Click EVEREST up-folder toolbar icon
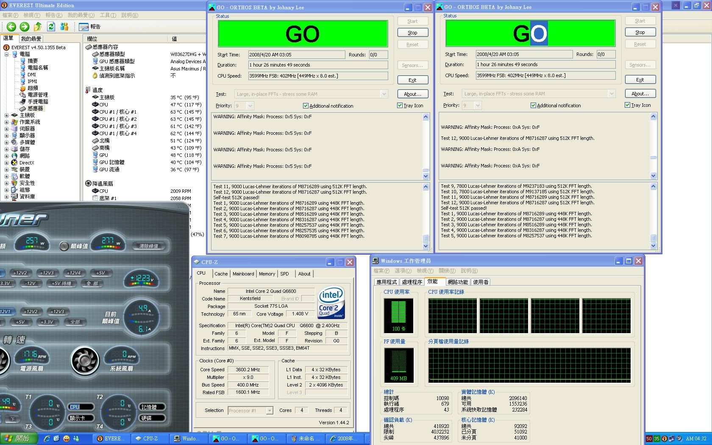712x445 pixels. [38, 27]
